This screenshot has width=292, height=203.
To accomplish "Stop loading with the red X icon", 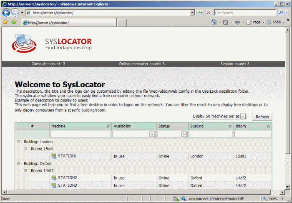I will point(209,13).
